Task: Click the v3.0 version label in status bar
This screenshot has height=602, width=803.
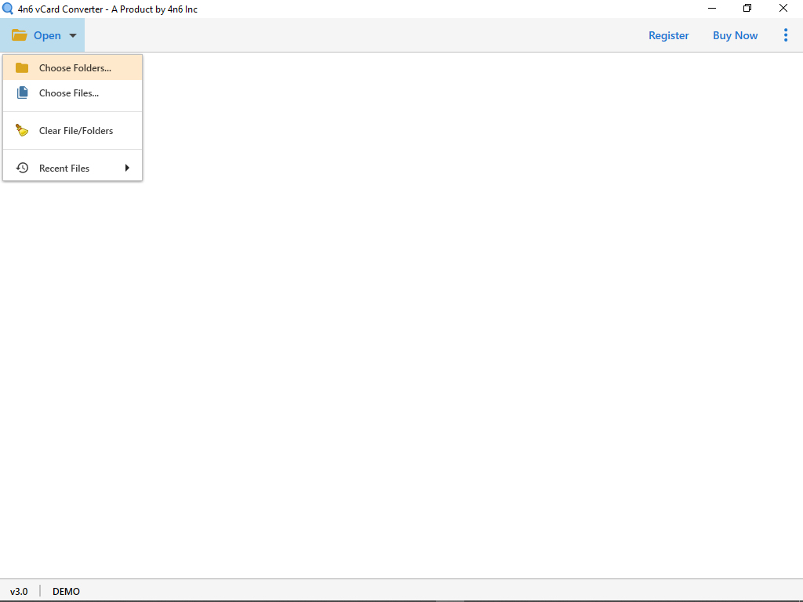Action: (x=19, y=591)
